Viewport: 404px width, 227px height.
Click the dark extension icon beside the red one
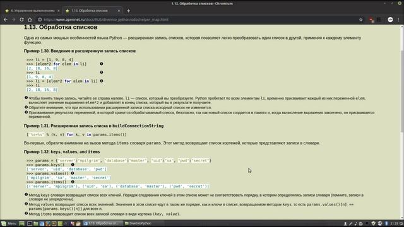click(379, 20)
